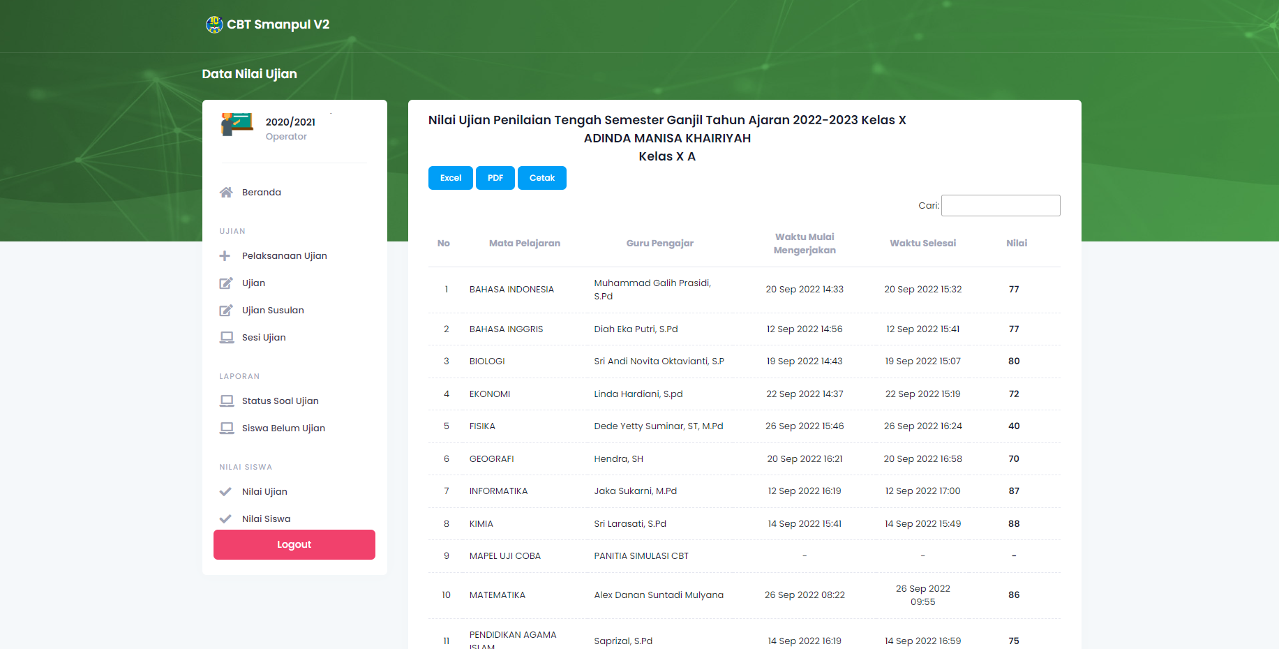Viewport: 1279px width, 649px height.
Task: Open the Pelaksanaan Ujian menu entry
Action: click(284, 256)
